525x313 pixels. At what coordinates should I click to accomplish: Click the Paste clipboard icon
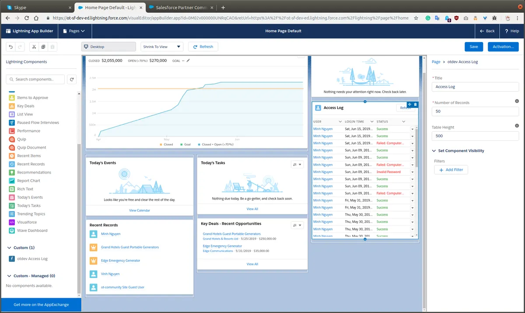click(x=52, y=47)
